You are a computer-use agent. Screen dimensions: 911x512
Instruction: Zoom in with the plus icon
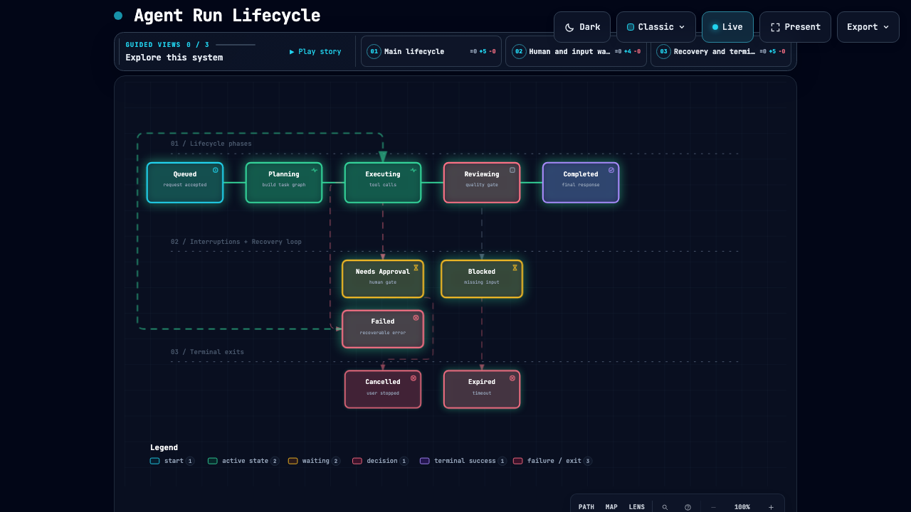771,507
